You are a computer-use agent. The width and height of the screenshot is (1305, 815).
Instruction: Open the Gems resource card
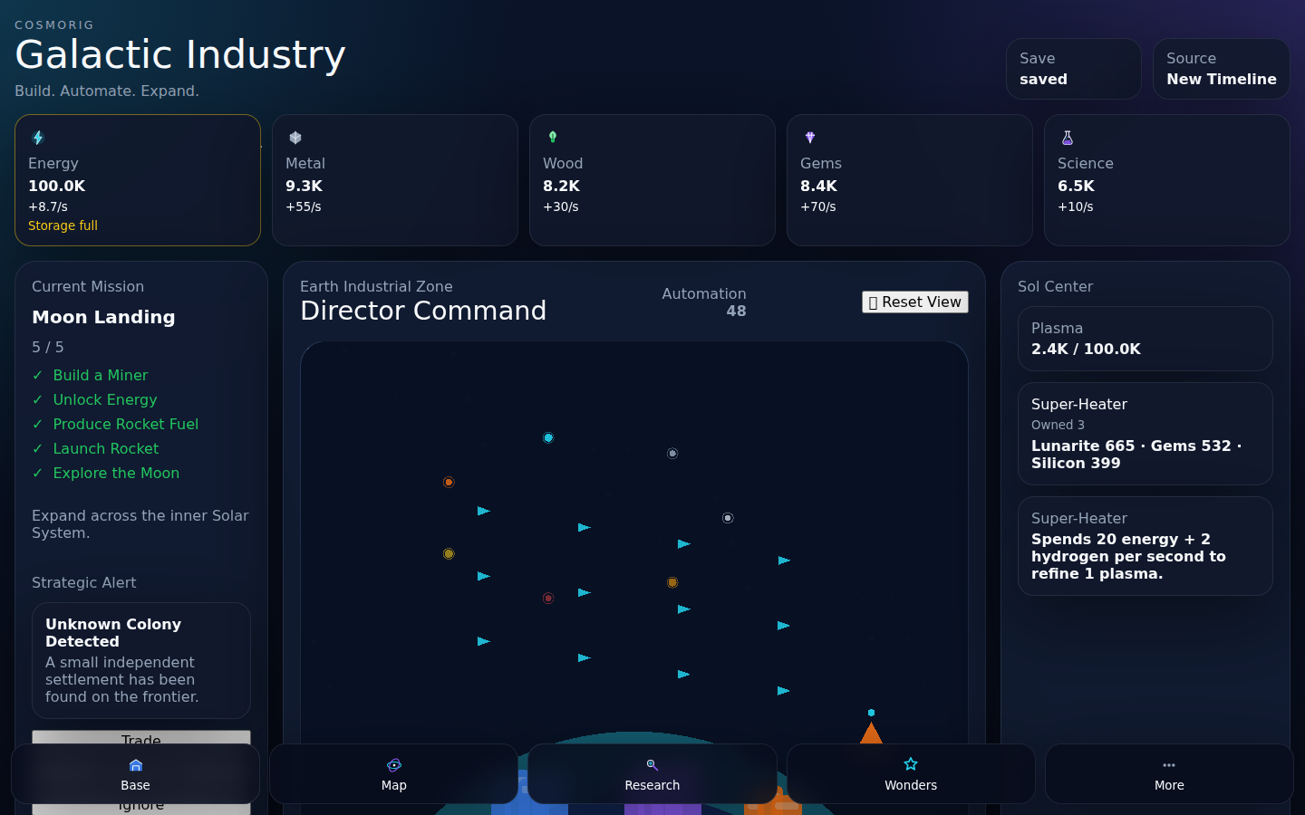[910, 180]
